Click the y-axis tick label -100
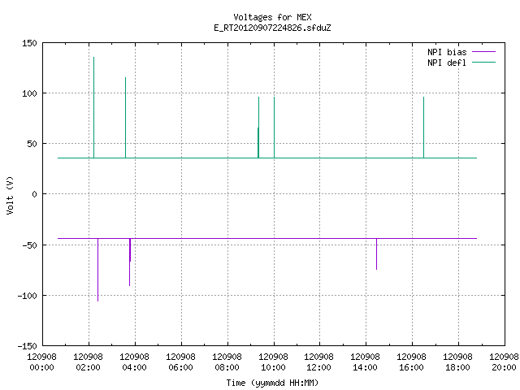The image size is (520, 390). [27, 296]
